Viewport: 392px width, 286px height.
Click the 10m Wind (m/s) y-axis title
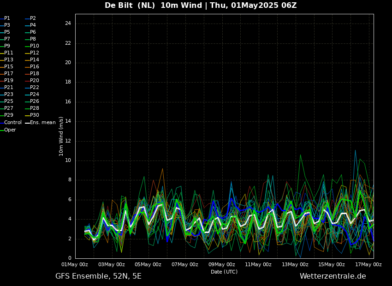pos(61,136)
